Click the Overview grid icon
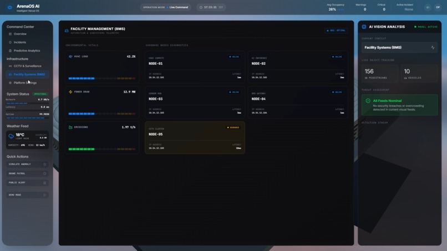447x251 pixels. 11,34
